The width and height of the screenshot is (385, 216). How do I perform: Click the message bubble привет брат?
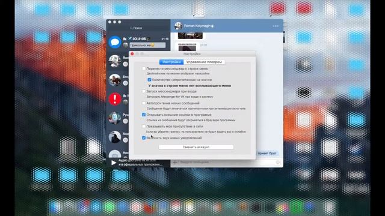click(267, 154)
